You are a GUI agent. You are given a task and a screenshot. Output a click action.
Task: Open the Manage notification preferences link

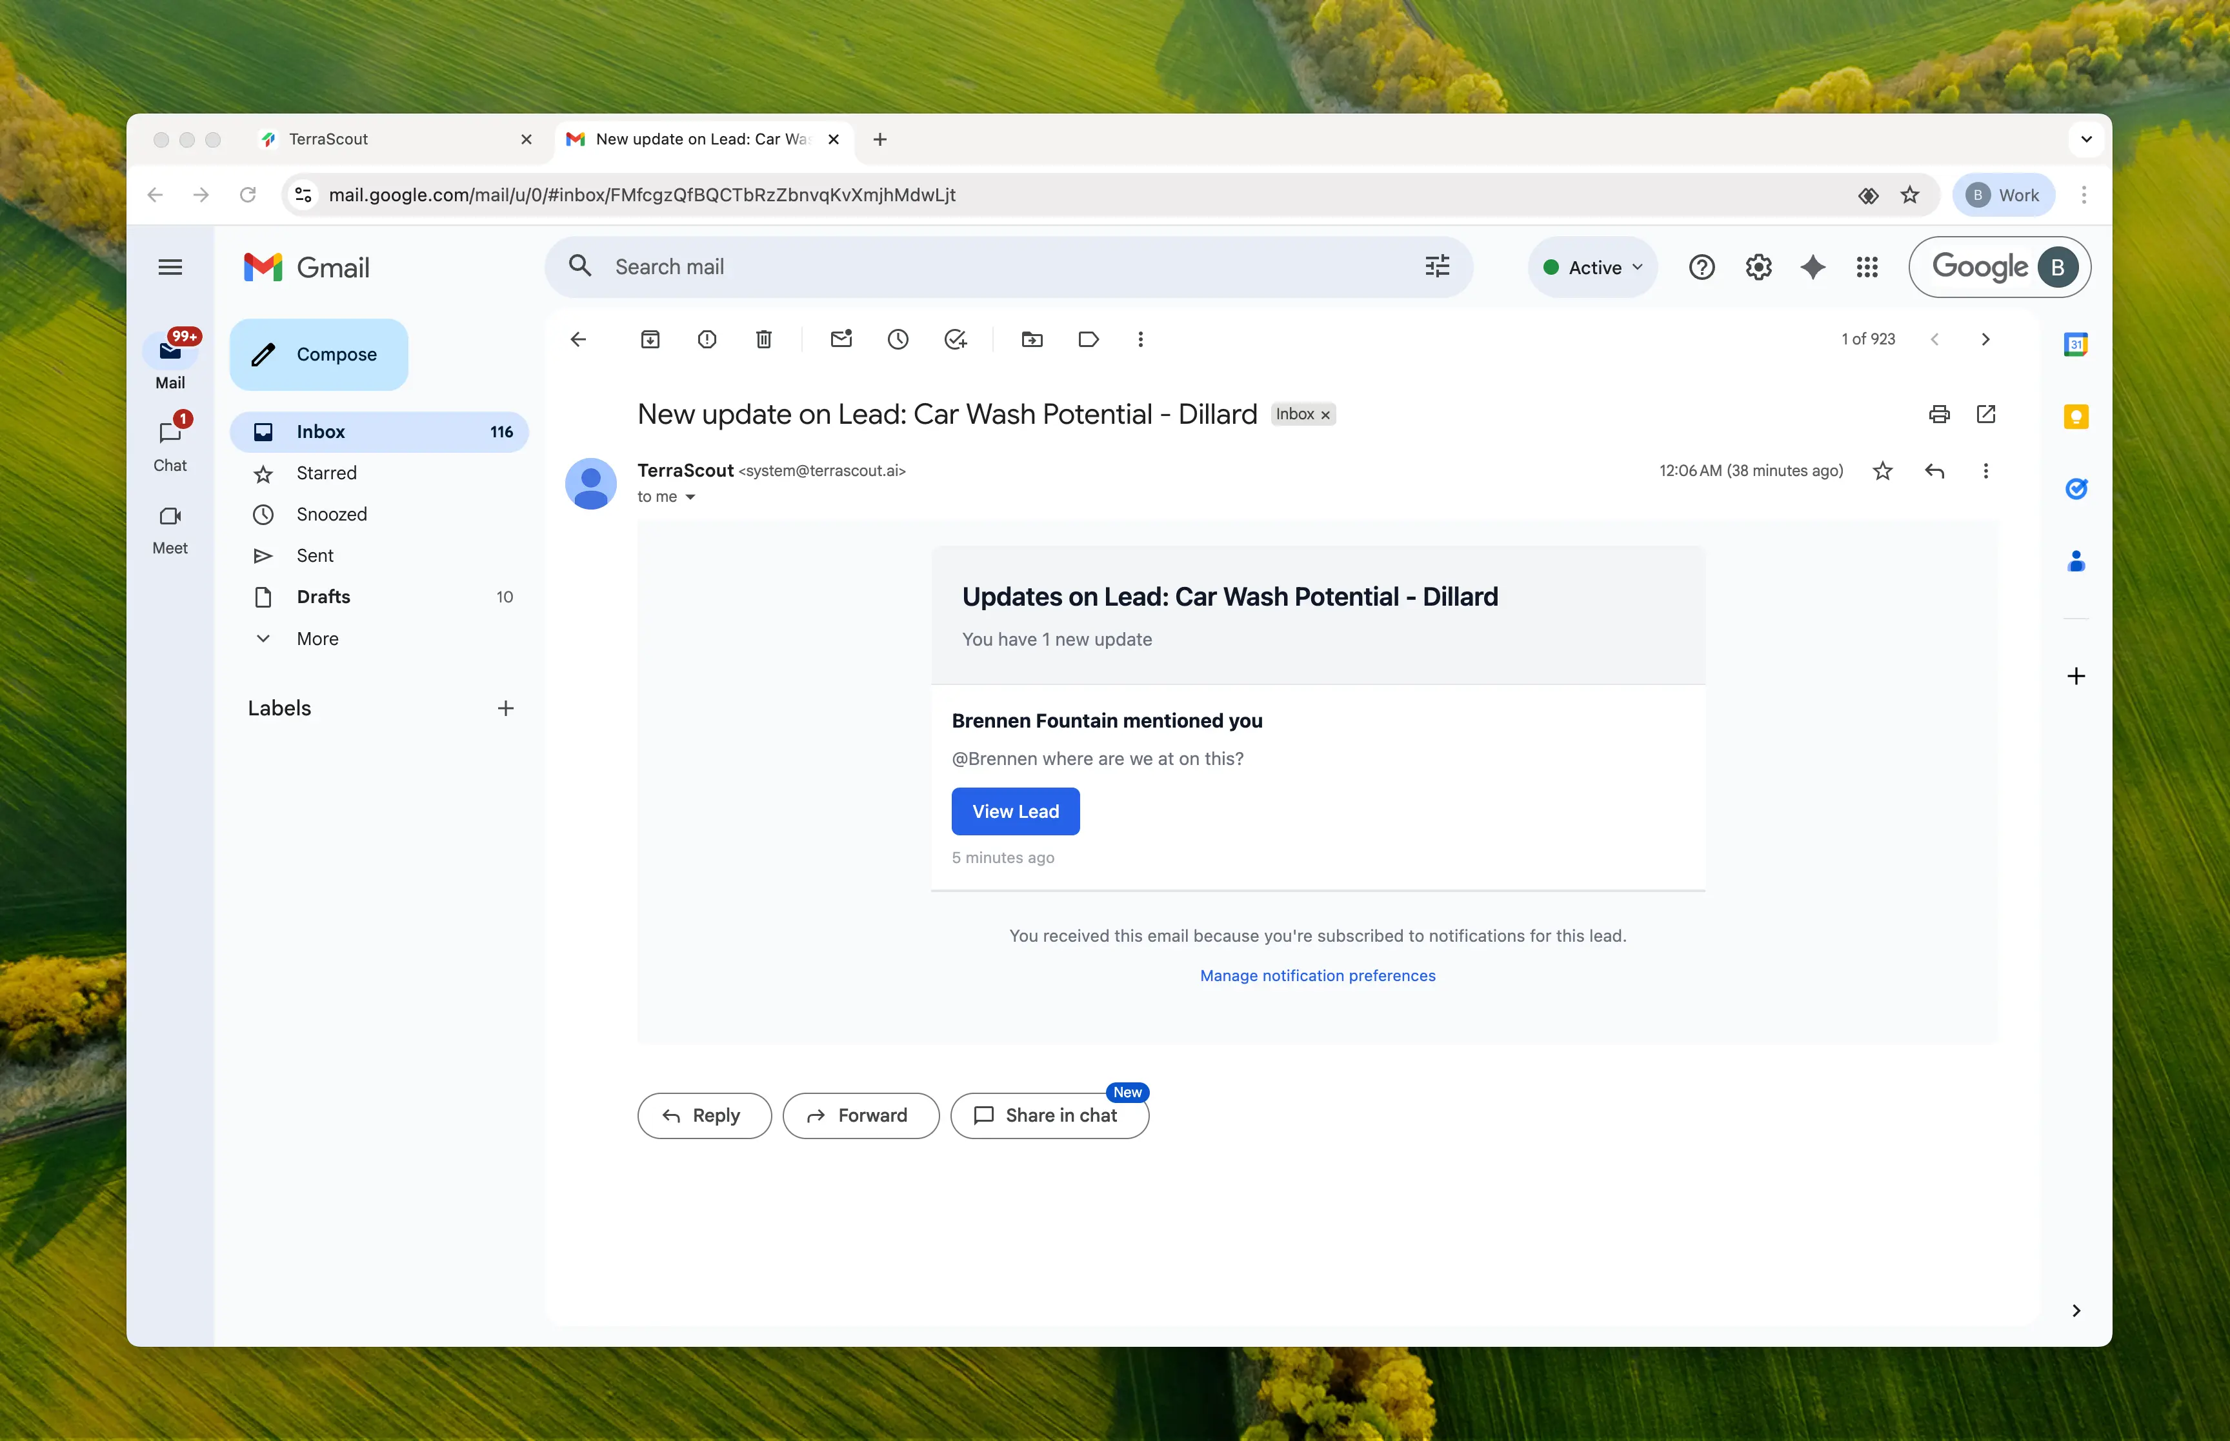(x=1317, y=975)
